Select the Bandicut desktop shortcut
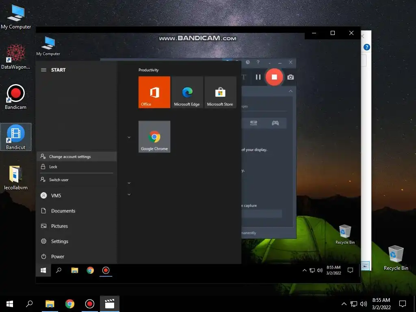Viewport: 416px width, 312px height. pos(16,137)
